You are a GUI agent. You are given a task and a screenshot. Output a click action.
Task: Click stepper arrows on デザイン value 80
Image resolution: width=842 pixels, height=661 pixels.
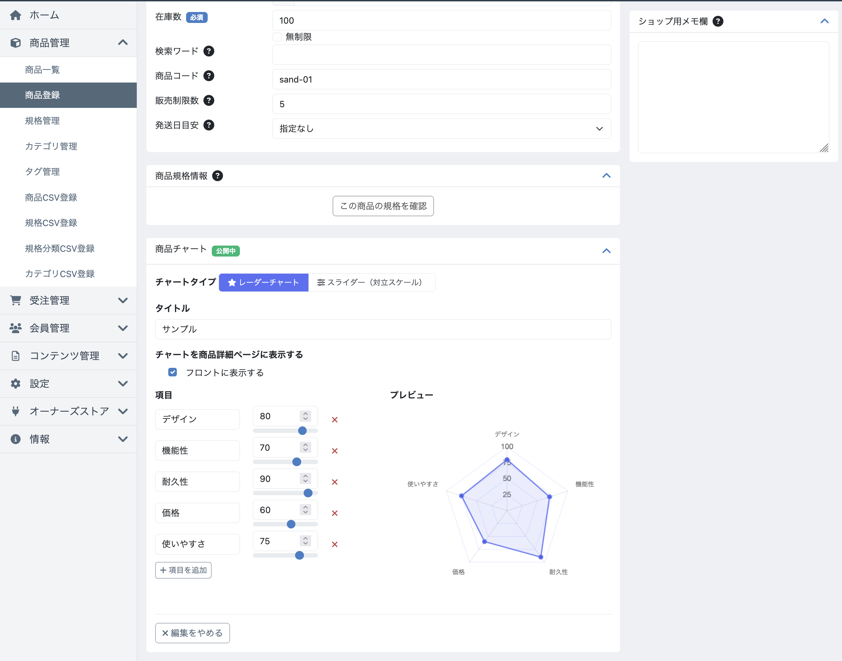(305, 416)
